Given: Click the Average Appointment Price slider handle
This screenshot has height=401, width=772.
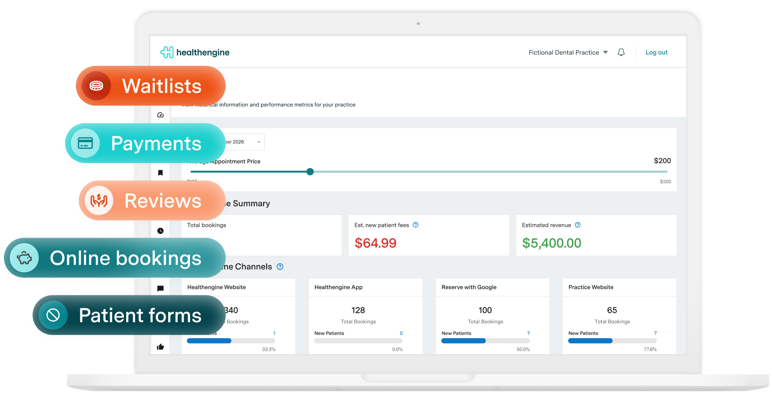Looking at the screenshot, I should tap(310, 172).
